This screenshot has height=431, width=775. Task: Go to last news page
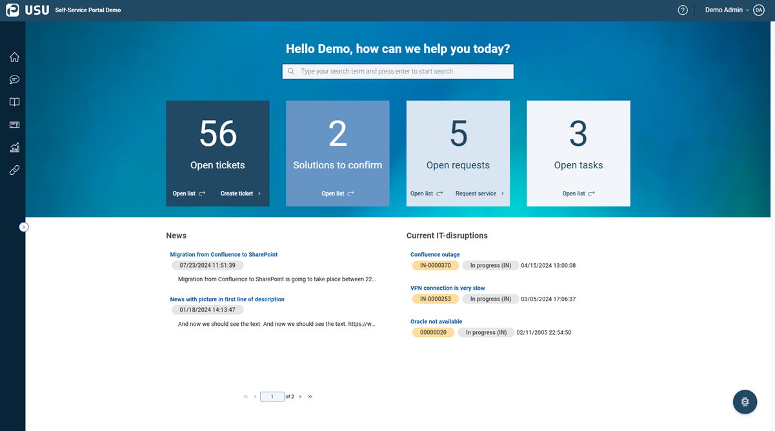[x=310, y=397]
